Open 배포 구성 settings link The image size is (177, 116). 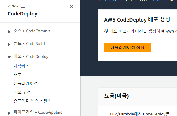click(22, 92)
